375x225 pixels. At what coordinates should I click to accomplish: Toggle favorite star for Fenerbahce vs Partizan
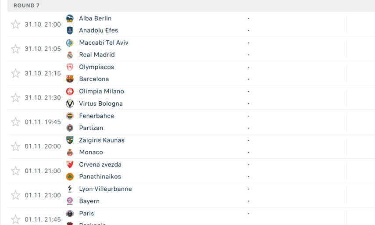16,122
